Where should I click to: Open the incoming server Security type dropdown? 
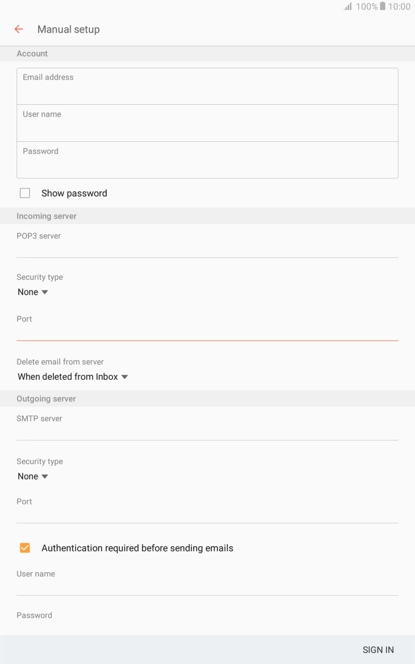tap(33, 291)
